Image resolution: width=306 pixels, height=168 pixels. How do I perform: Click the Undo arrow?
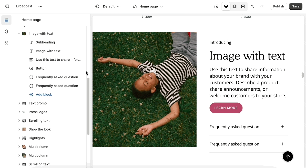pos(253,6)
